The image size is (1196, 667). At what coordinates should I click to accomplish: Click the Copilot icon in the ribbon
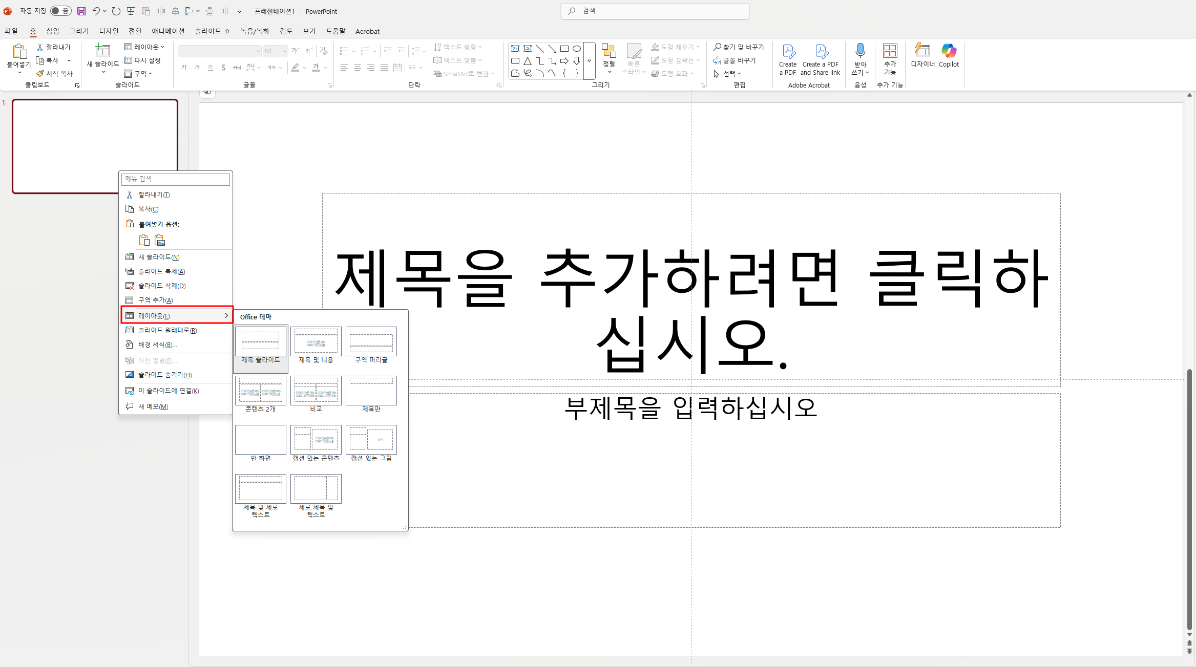pos(948,51)
